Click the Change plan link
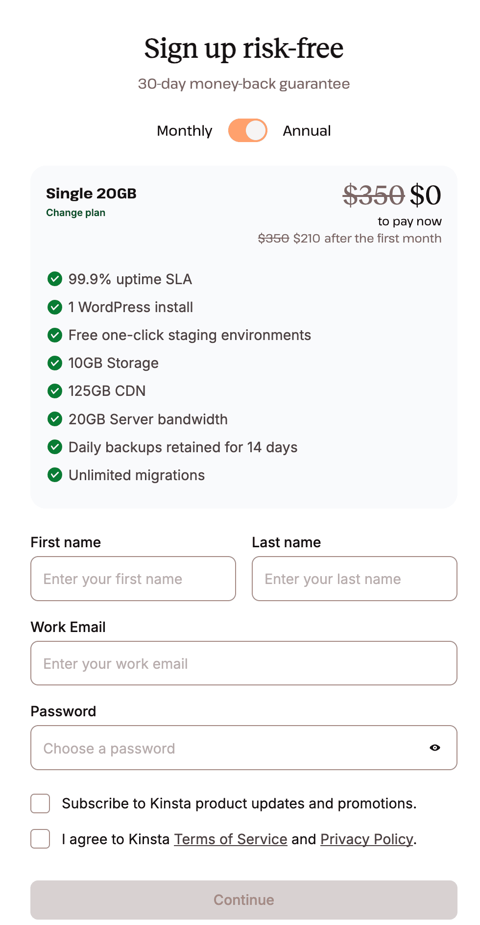The width and height of the screenshot is (480, 925). [x=75, y=213]
